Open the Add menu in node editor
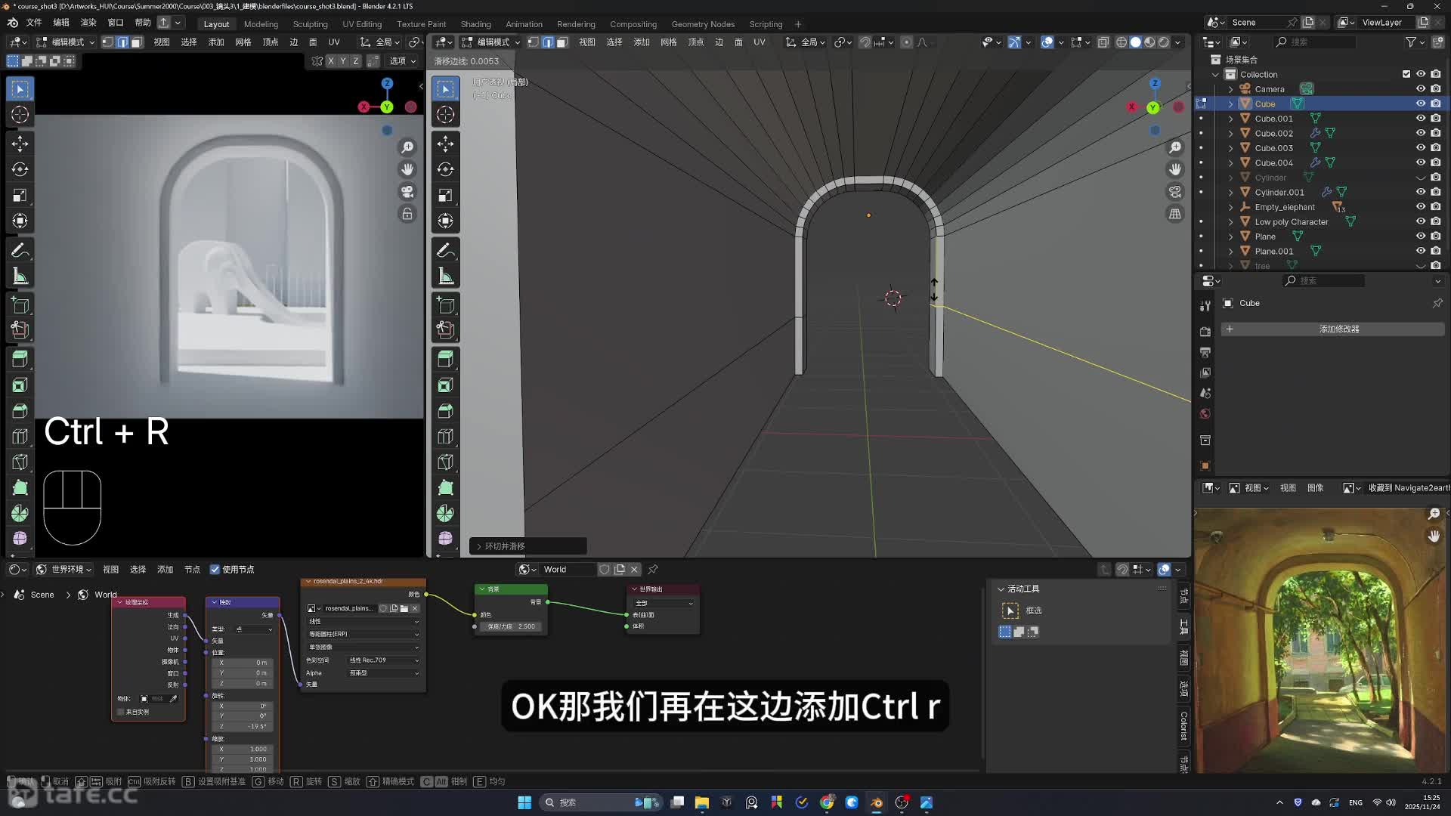 coord(165,570)
